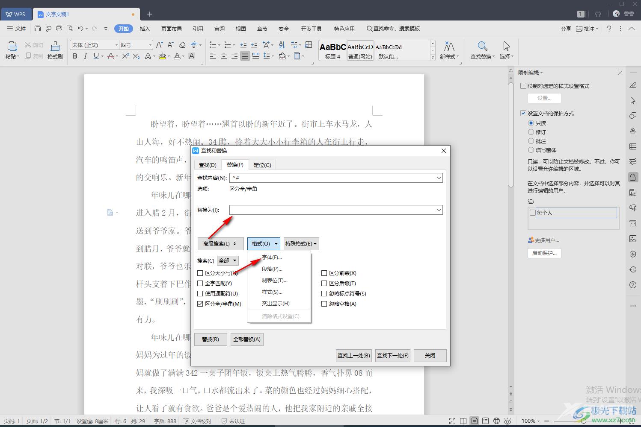Open the 限制编辑 panel title dropdown
This screenshot has width=641, height=427.
pos(541,73)
